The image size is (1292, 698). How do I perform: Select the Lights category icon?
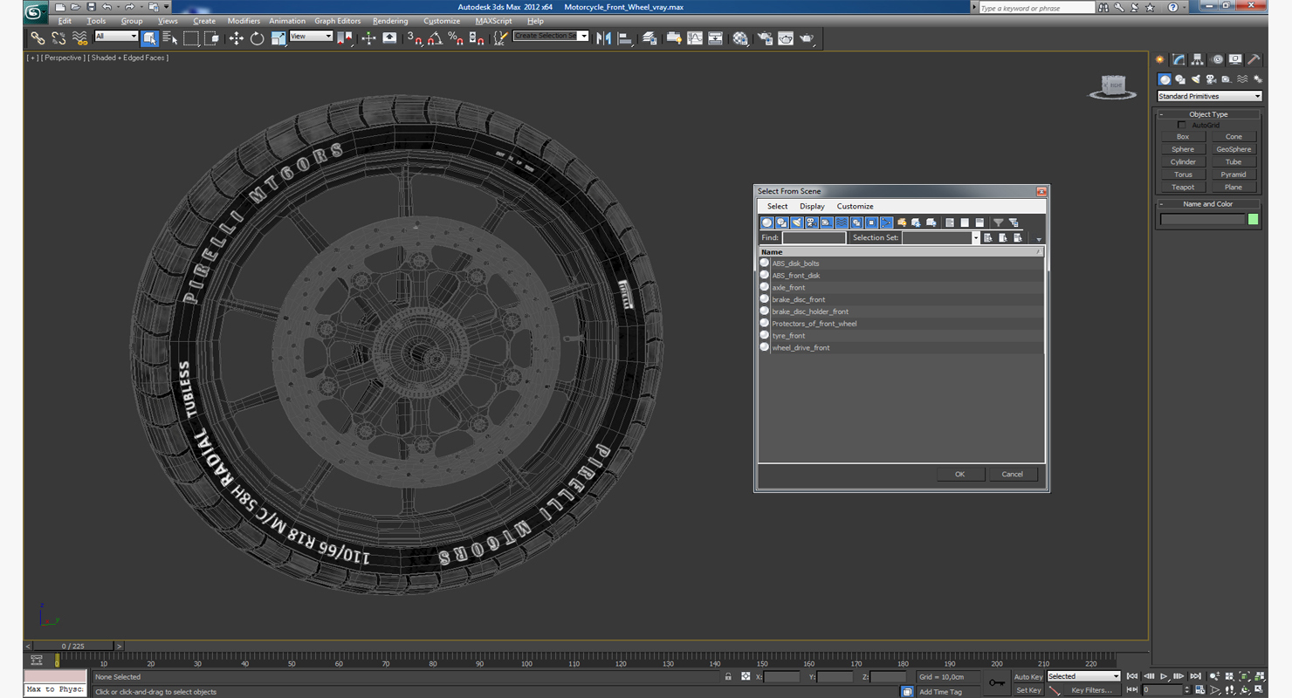pyautogui.click(x=1196, y=79)
